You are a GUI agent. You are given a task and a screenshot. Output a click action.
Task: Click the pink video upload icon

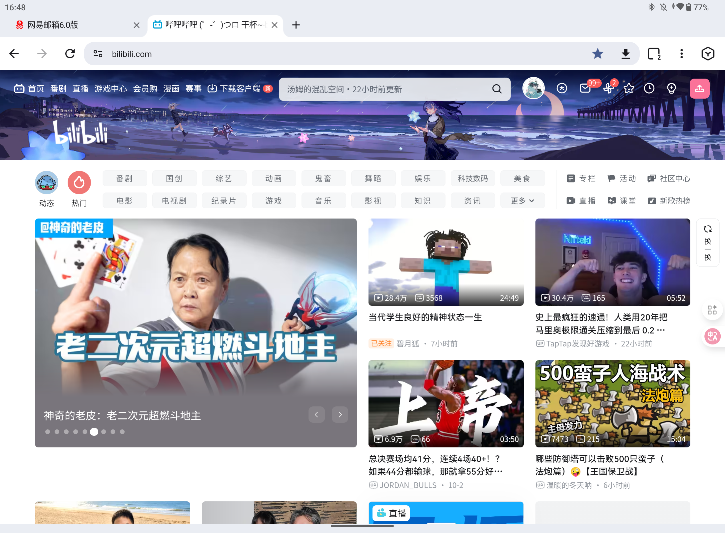point(700,88)
